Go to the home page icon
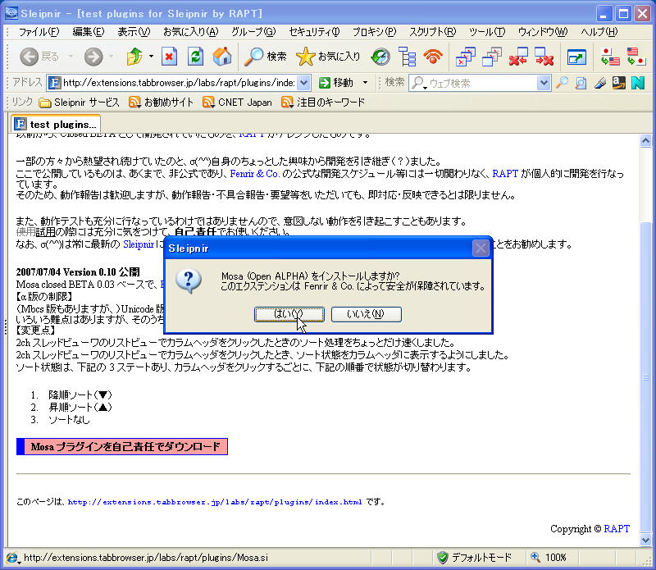Image resolution: width=656 pixels, height=570 pixels. 221,57
